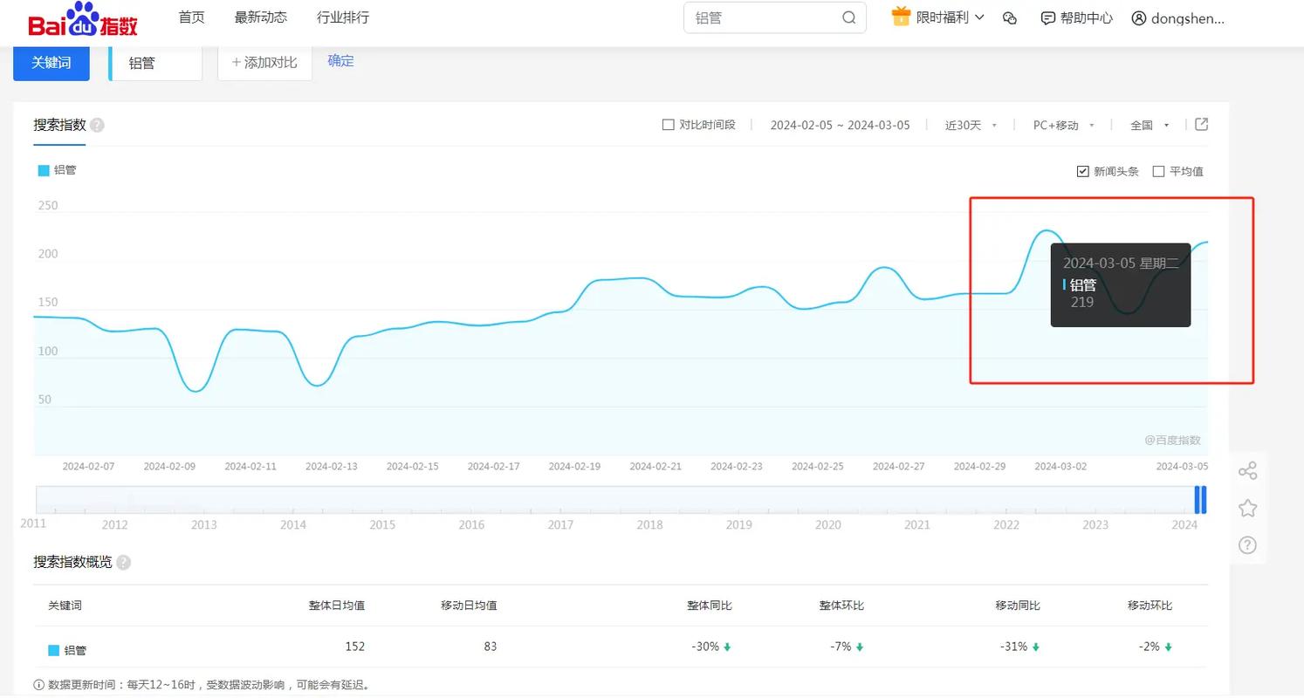Click the export chart icon

[x=1201, y=124]
